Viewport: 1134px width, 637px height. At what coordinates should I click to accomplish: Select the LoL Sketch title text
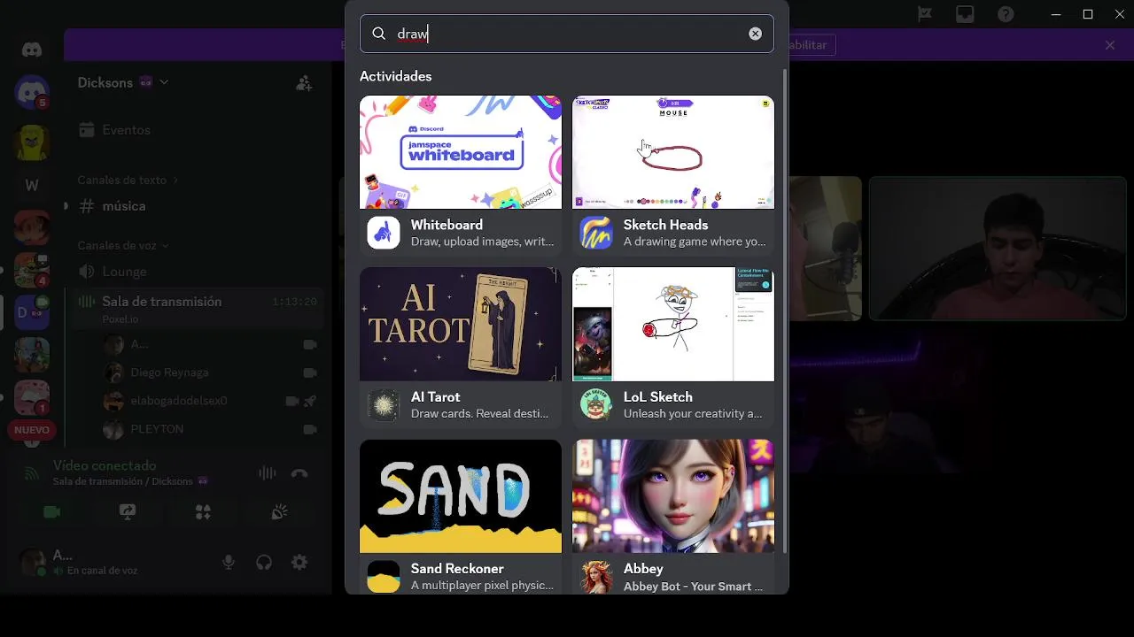[657, 397]
